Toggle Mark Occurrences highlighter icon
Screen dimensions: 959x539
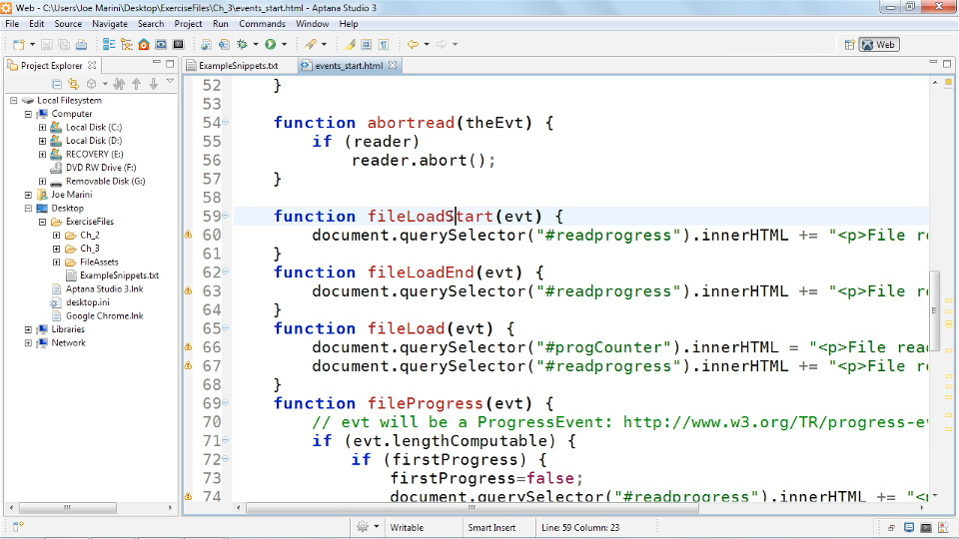350,45
